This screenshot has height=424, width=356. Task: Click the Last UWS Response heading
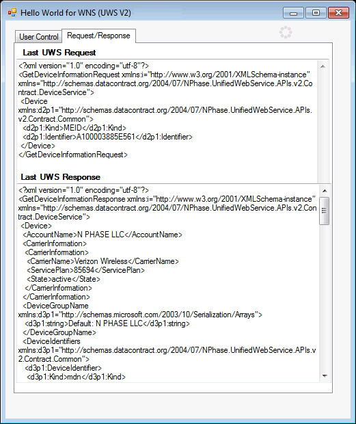[61, 177]
